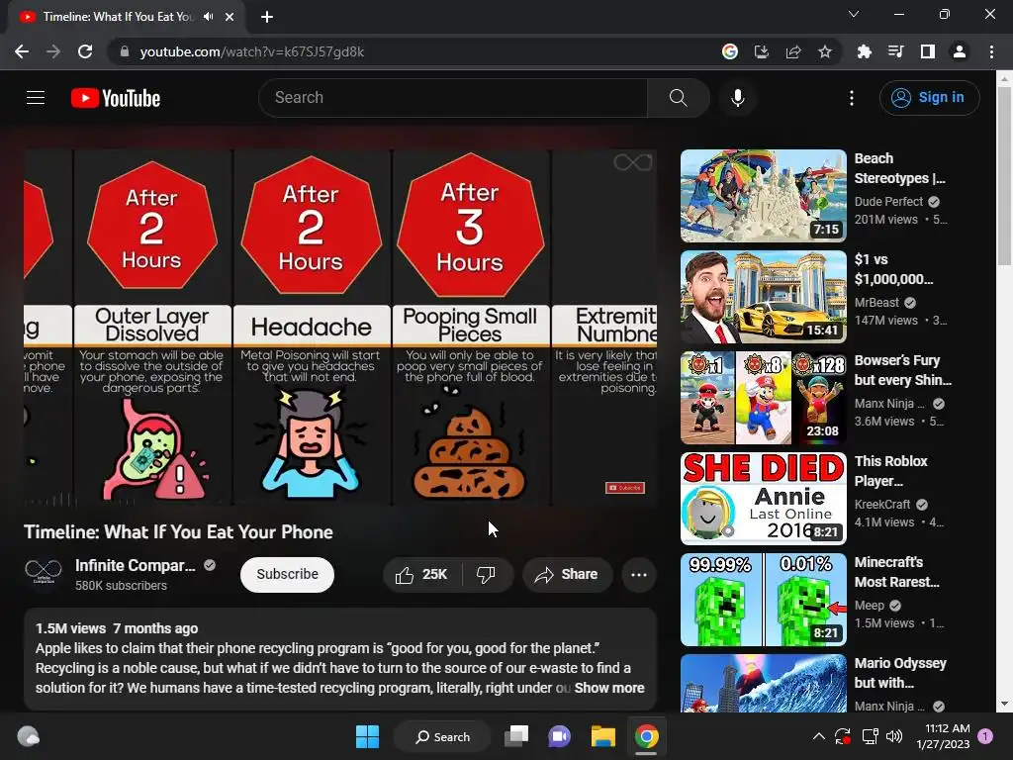Open Chrome extensions puzzle icon
The image size is (1013, 760).
coord(864,51)
